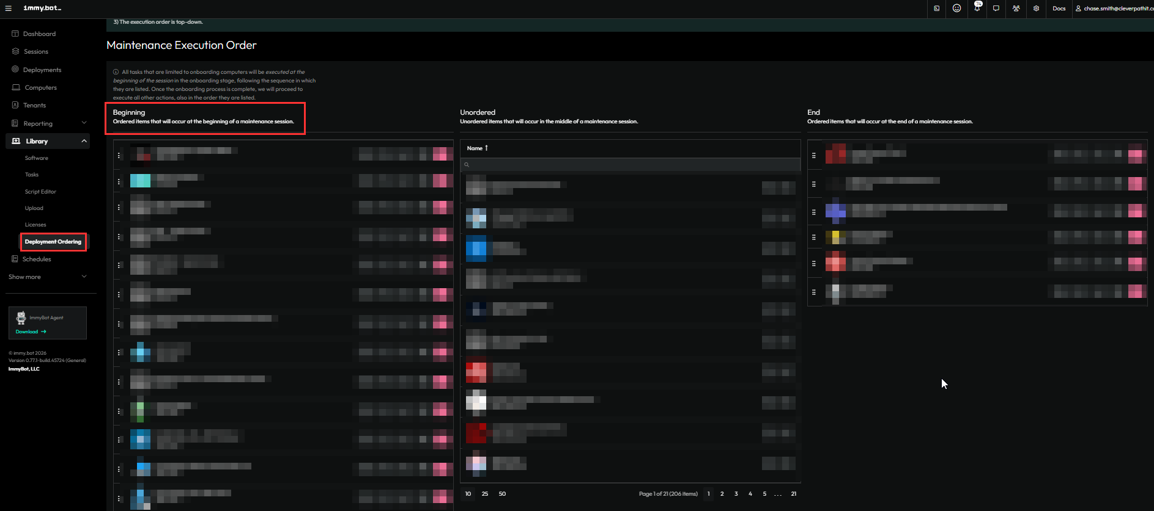
Task: Open Script Editor under Library
Action: (x=40, y=192)
